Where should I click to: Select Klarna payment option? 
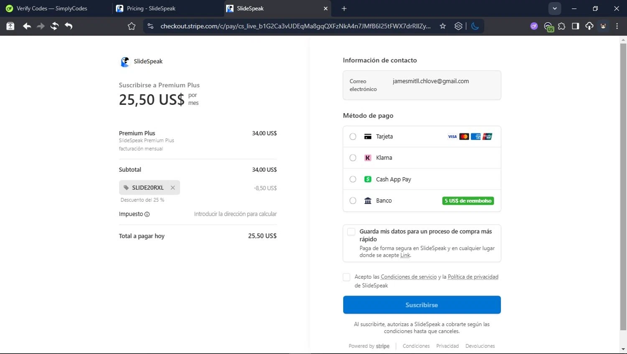click(x=353, y=158)
